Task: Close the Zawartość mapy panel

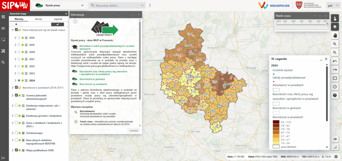Action: (x=66, y=14)
